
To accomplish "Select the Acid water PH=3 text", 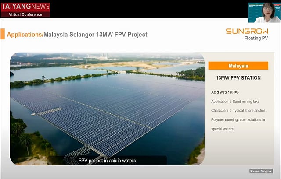I will (226, 92).
